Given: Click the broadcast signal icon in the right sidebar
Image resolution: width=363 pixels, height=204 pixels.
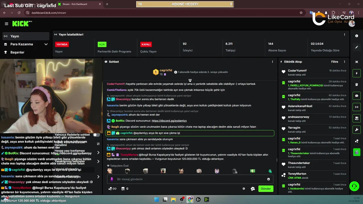Looking at the screenshot, I should pos(357,107).
